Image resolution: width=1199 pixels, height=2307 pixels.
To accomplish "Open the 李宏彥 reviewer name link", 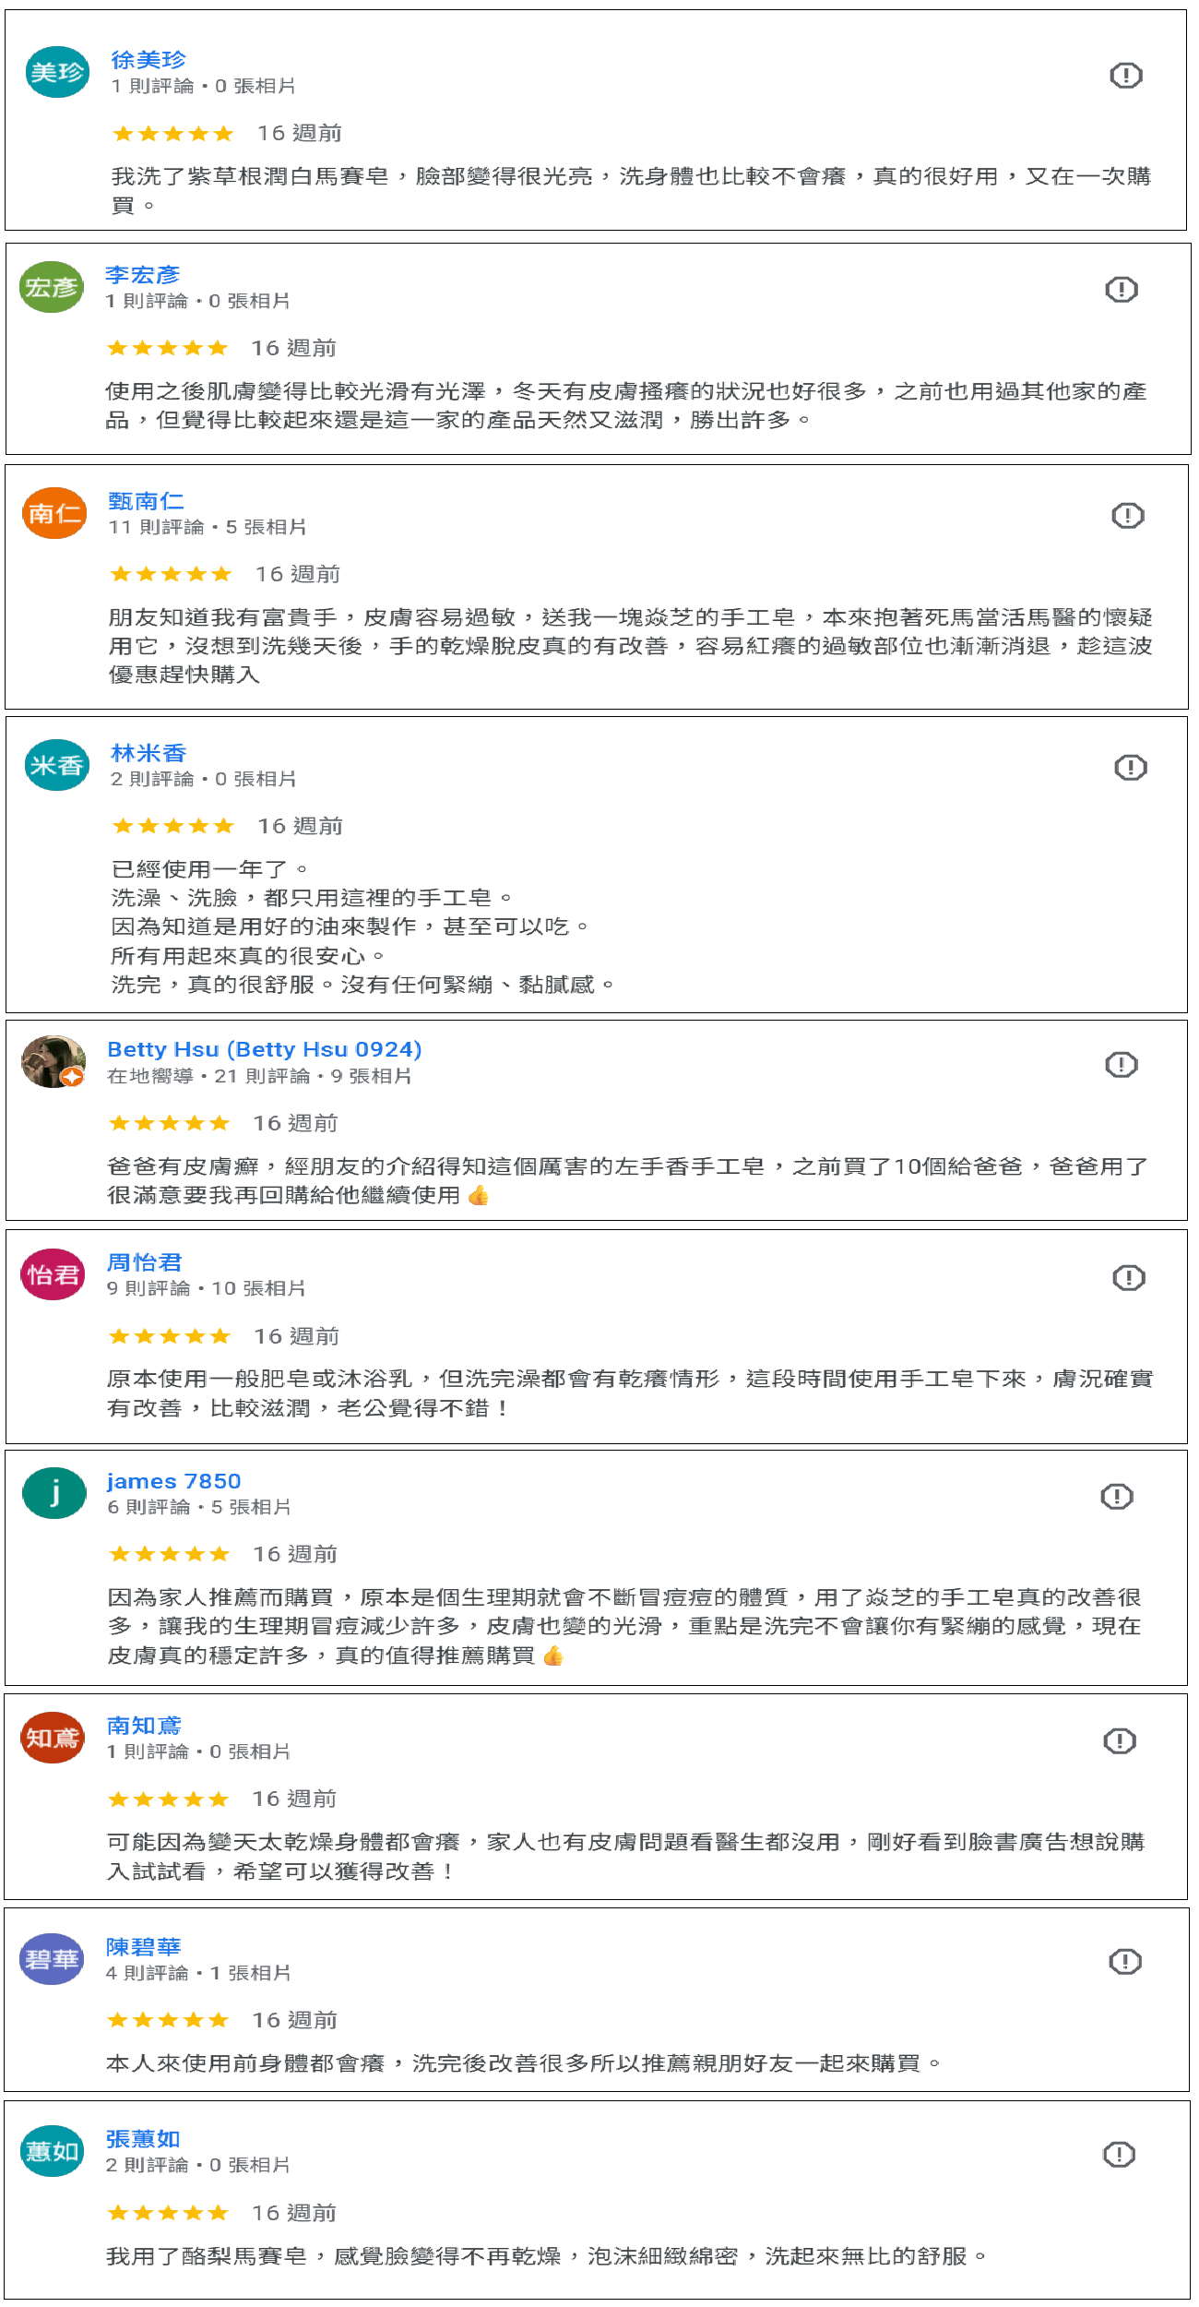I will [x=142, y=275].
